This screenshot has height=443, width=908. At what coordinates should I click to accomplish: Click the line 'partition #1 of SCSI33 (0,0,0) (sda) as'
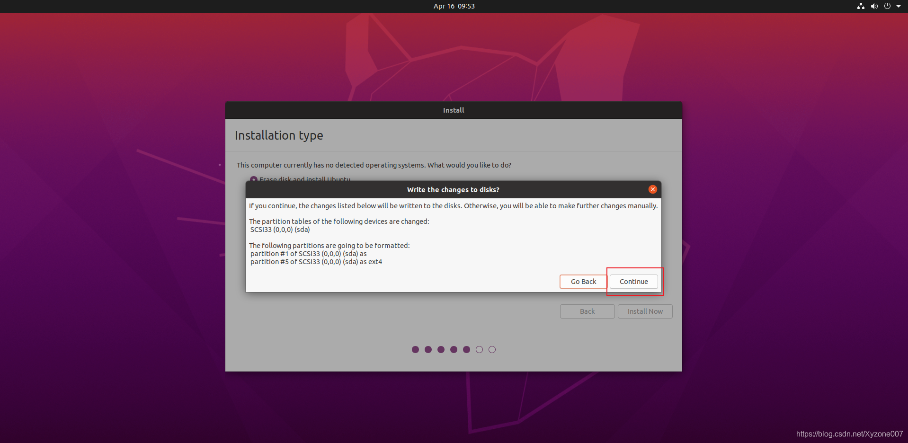tap(309, 254)
